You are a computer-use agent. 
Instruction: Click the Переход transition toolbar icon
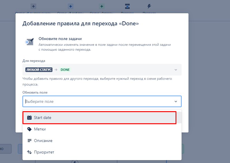click(127, 6)
